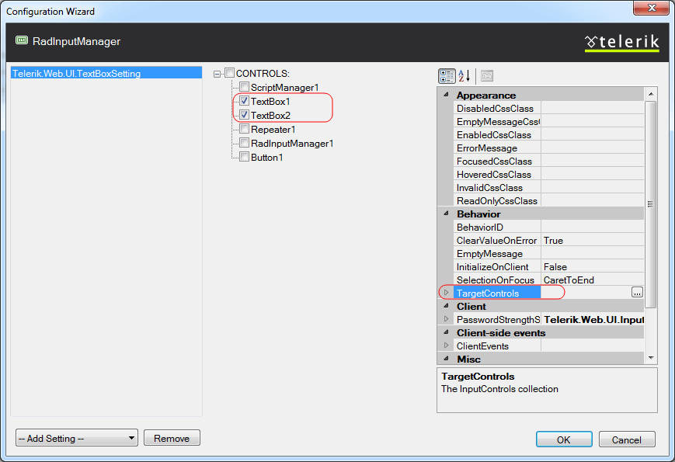Collapse the CONTROLS tree node
The width and height of the screenshot is (675, 462).
[x=217, y=74]
